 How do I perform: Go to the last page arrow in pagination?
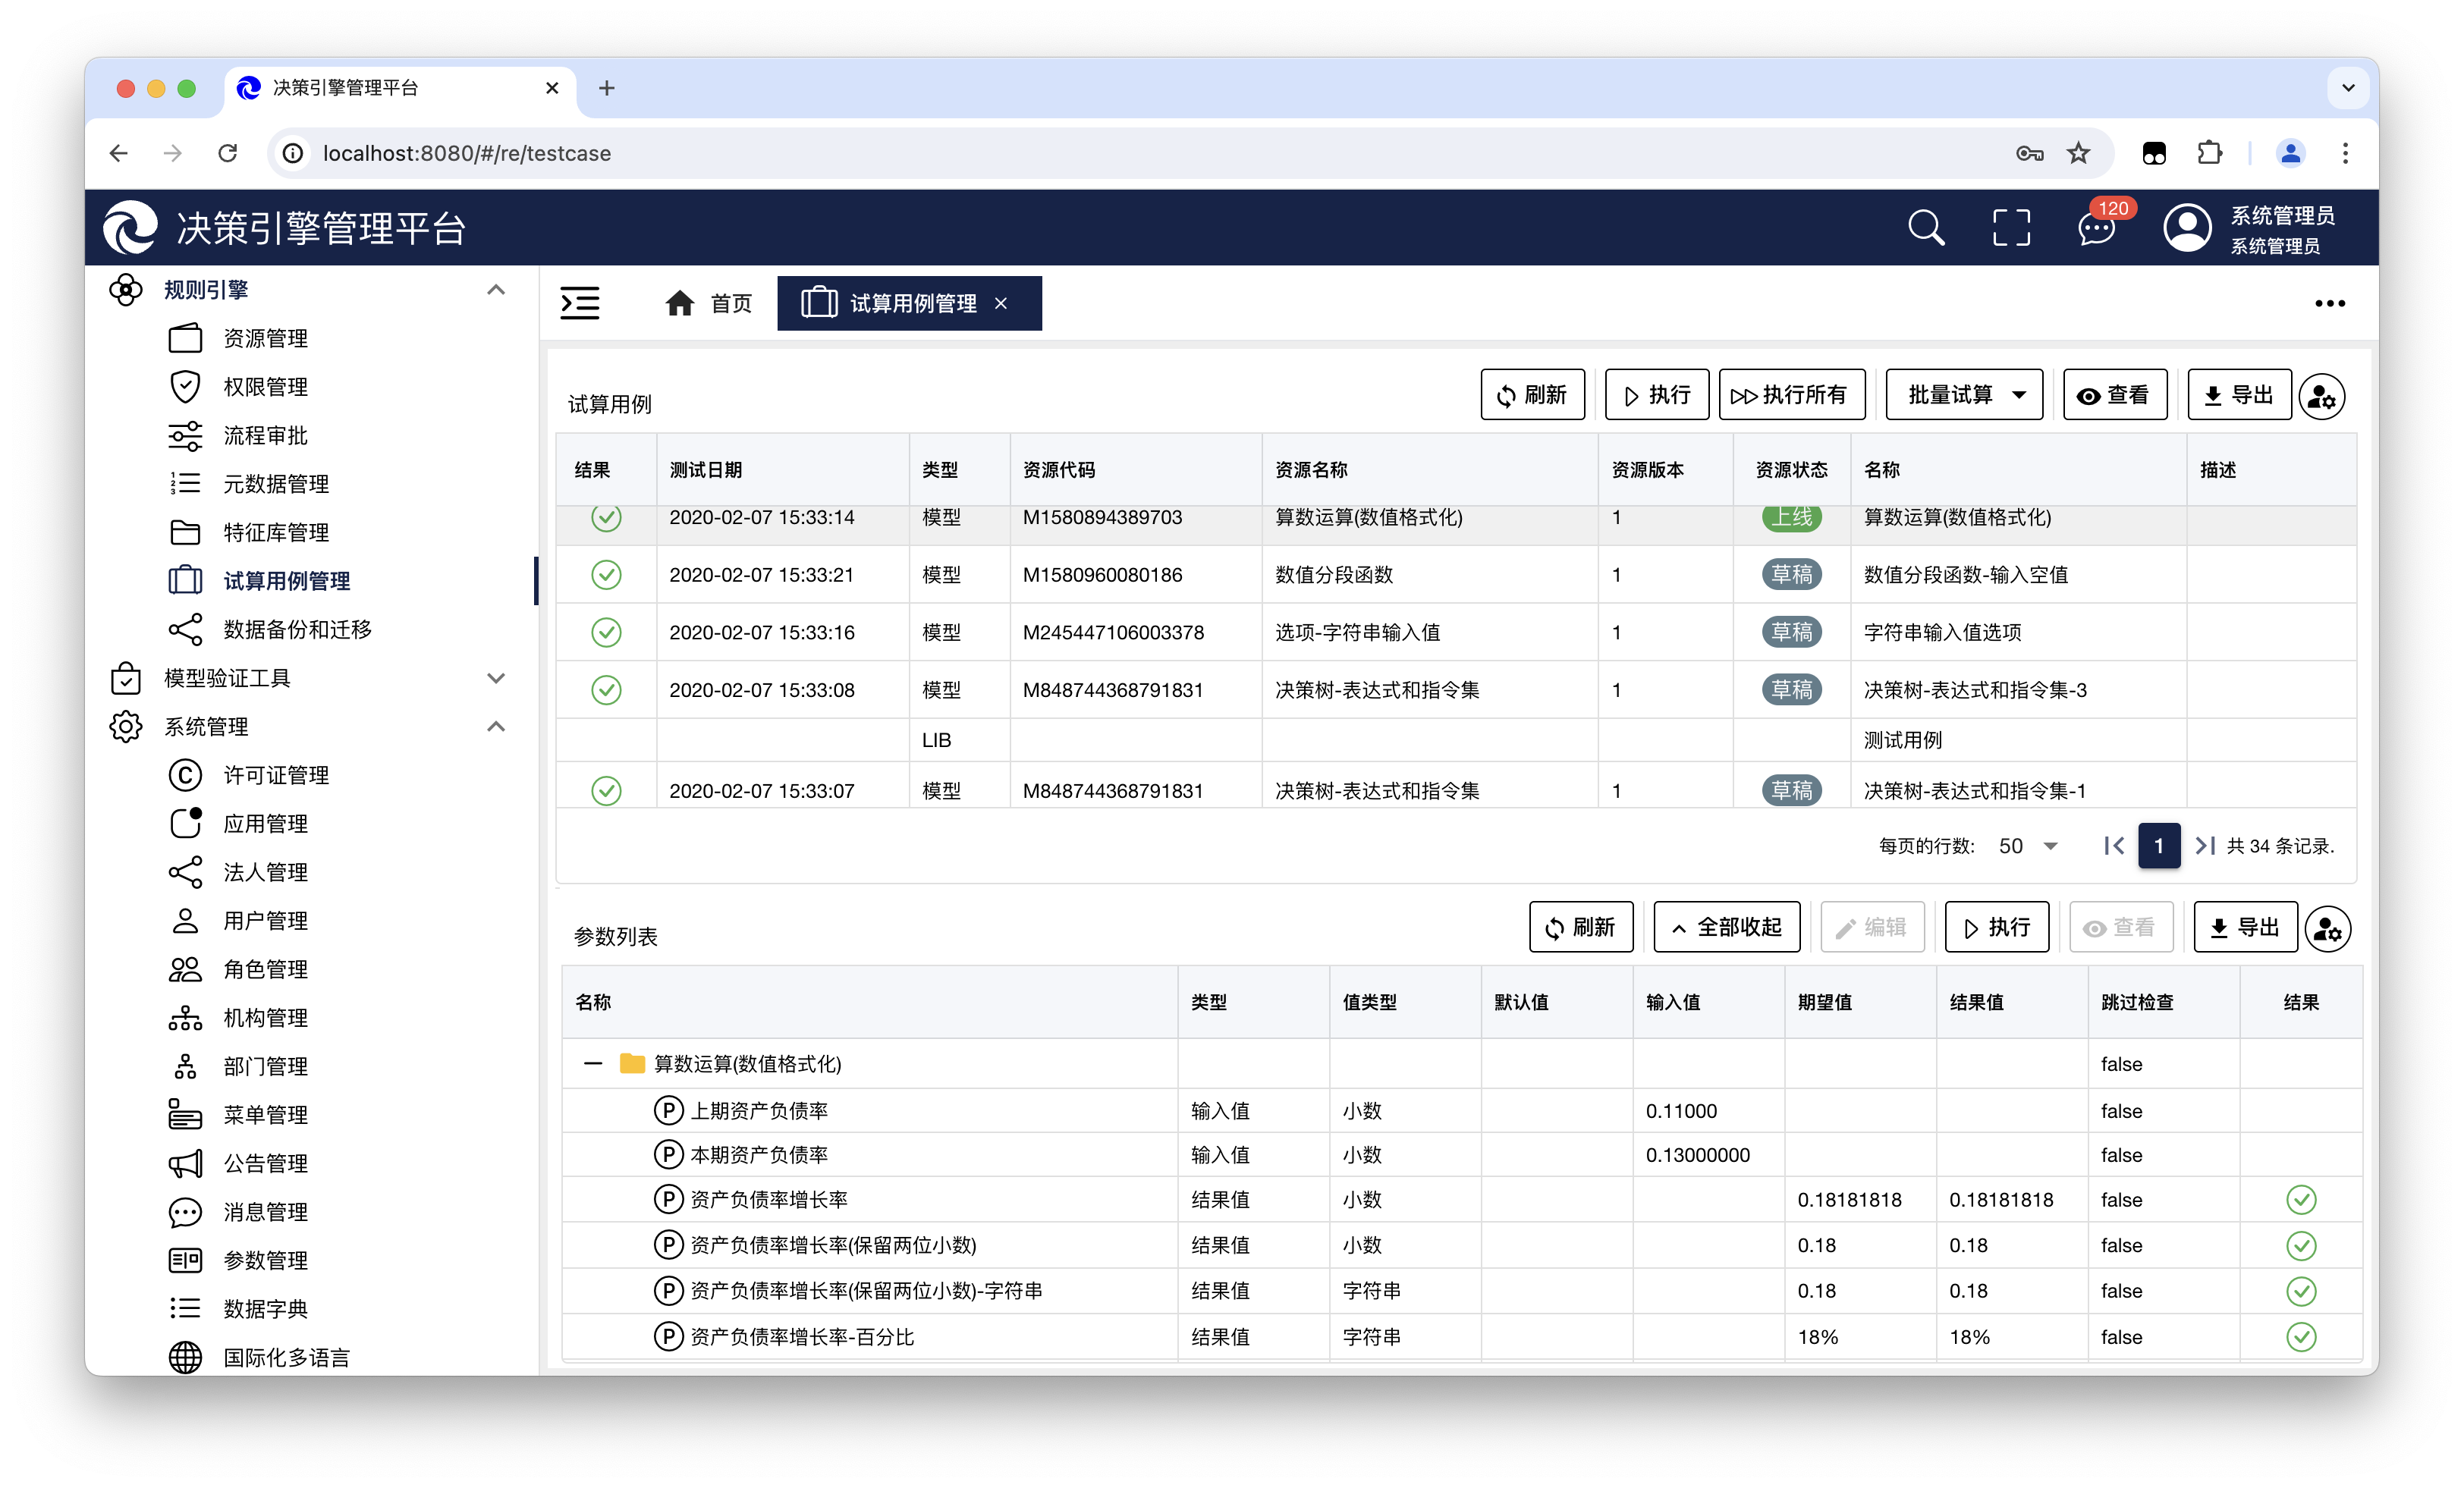[2204, 846]
